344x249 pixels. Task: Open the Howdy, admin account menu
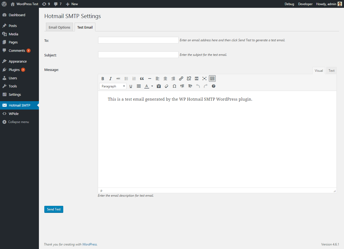point(329,4)
